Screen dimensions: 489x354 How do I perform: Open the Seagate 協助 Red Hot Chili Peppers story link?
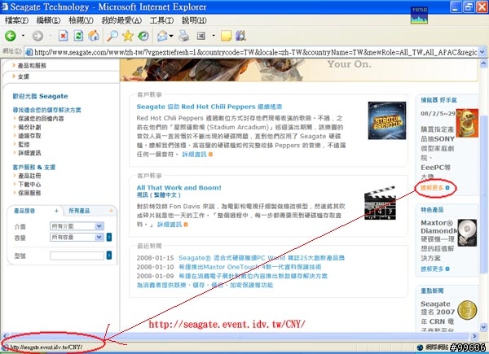209,107
